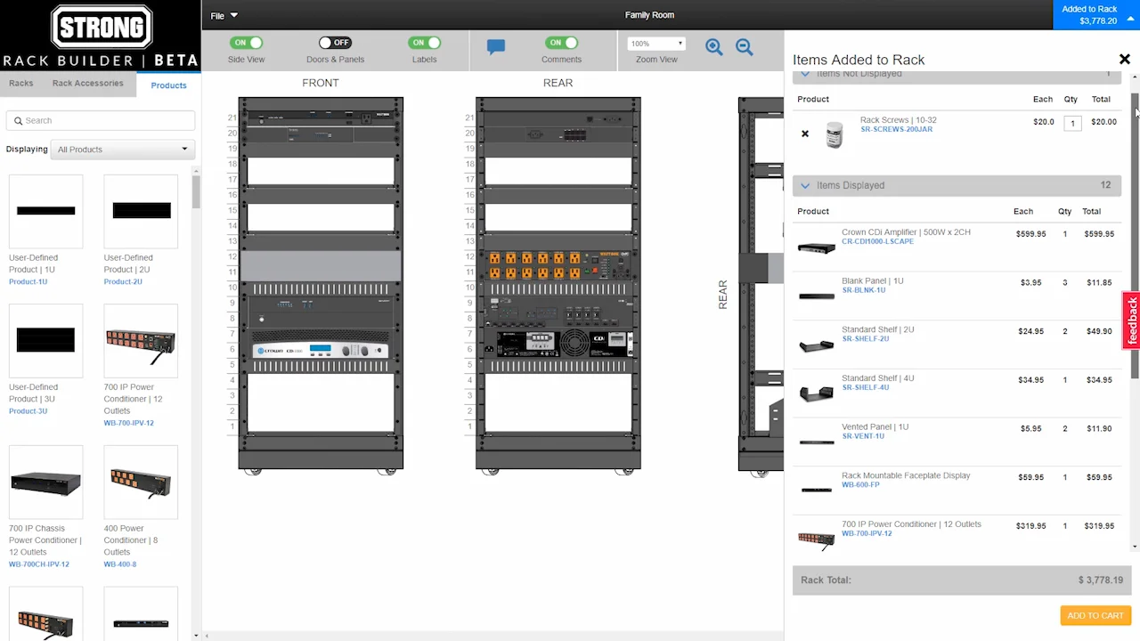Image resolution: width=1140 pixels, height=641 pixels.
Task: Click the orange outlet power conditioner in rear rack
Action: [x=558, y=264]
